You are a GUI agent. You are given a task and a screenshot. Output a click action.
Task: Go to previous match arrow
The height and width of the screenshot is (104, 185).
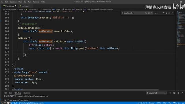point(164,13)
